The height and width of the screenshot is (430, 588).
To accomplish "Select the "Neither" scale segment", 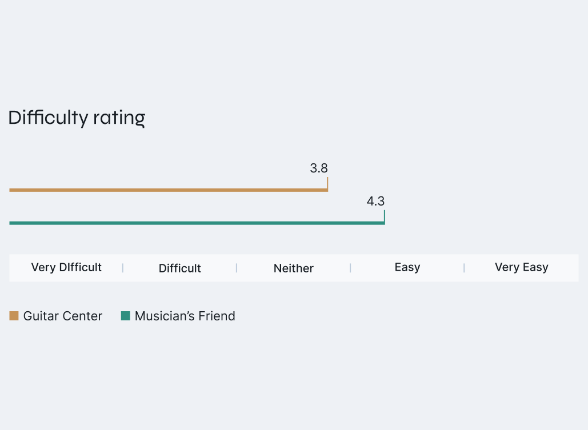I will pyautogui.click(x=294, y=268).
